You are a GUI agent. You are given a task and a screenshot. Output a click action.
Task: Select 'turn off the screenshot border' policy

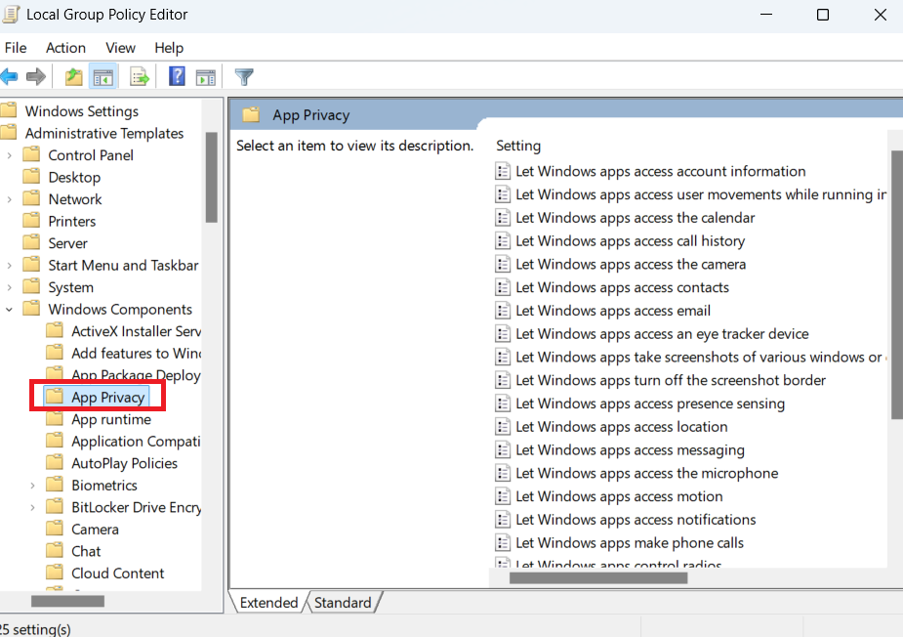pyautogui.click(x=671, y=380)
